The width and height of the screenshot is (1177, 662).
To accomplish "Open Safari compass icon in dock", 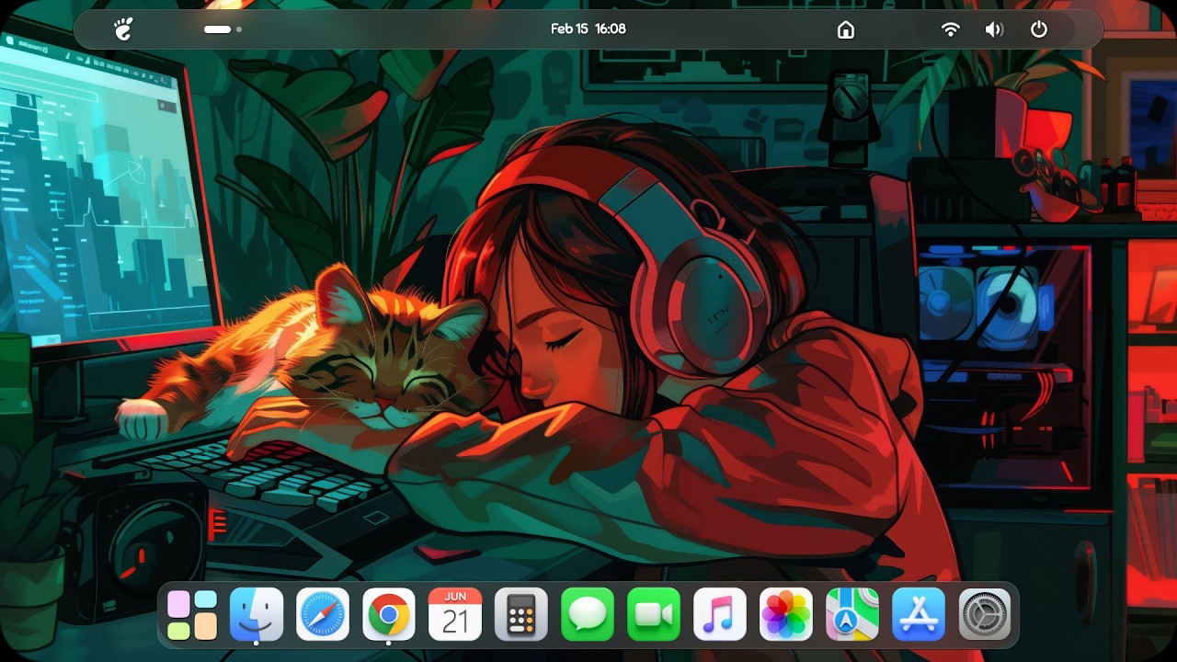I will tap(323, 614).
